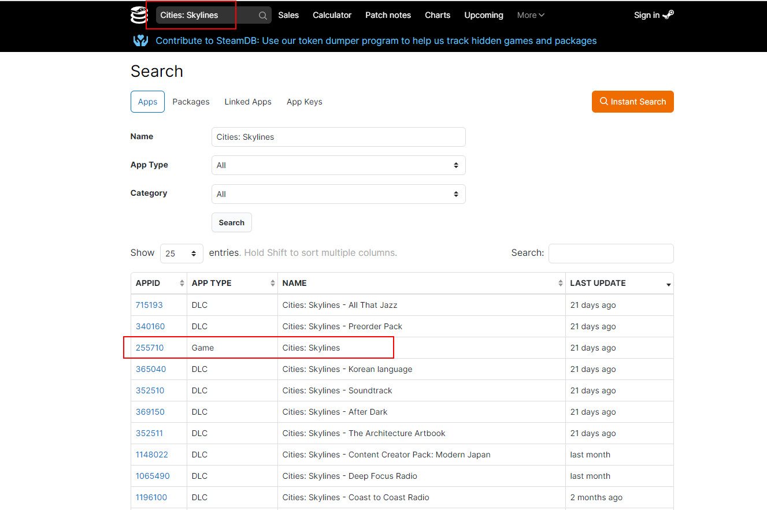This screenshot has height=510, width=767.
Task: Switch to the Packages tab
Action: [191, 102]
